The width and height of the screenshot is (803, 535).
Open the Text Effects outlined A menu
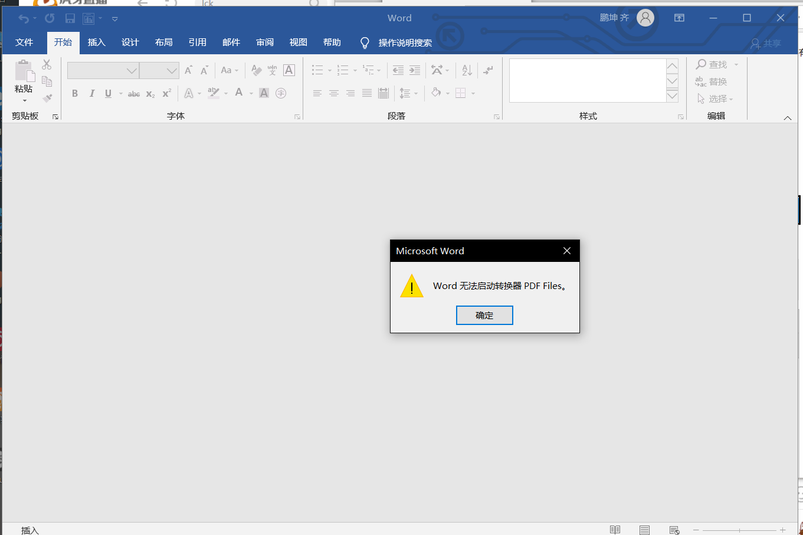[189, 93]
